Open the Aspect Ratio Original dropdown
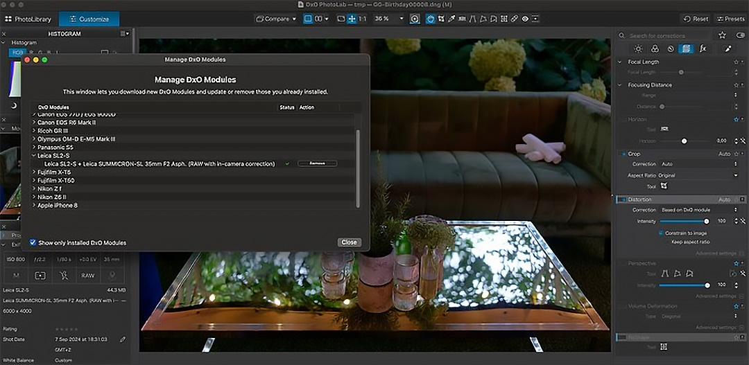This screenshot has height=365, width=749. (698, 176)
